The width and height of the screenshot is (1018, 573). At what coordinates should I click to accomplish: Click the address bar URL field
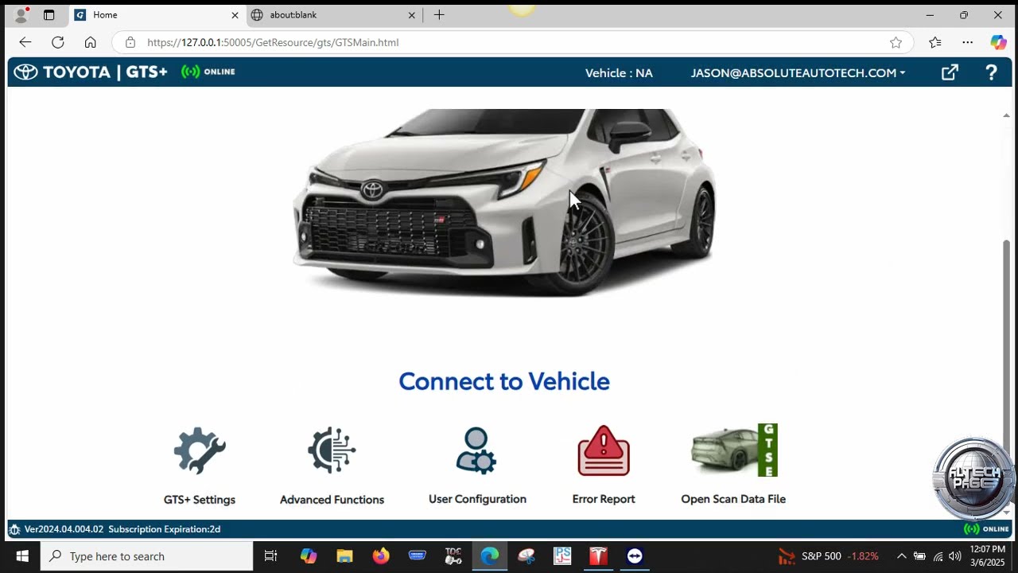tap(513, 42)
